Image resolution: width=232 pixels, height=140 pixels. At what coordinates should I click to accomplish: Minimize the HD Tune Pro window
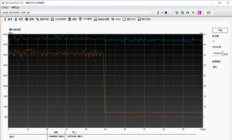[211, 3]
